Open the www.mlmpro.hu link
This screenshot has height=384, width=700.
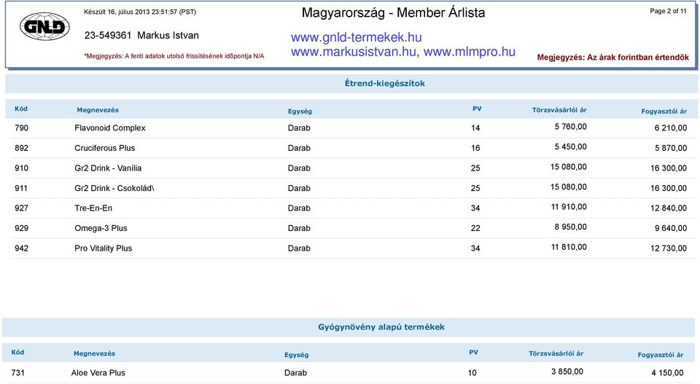[x=469, y=52]
